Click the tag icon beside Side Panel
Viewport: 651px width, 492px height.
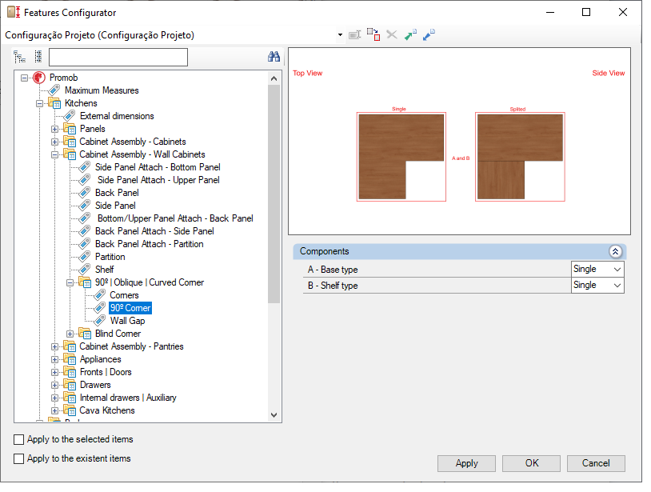(x=85, y=206)
